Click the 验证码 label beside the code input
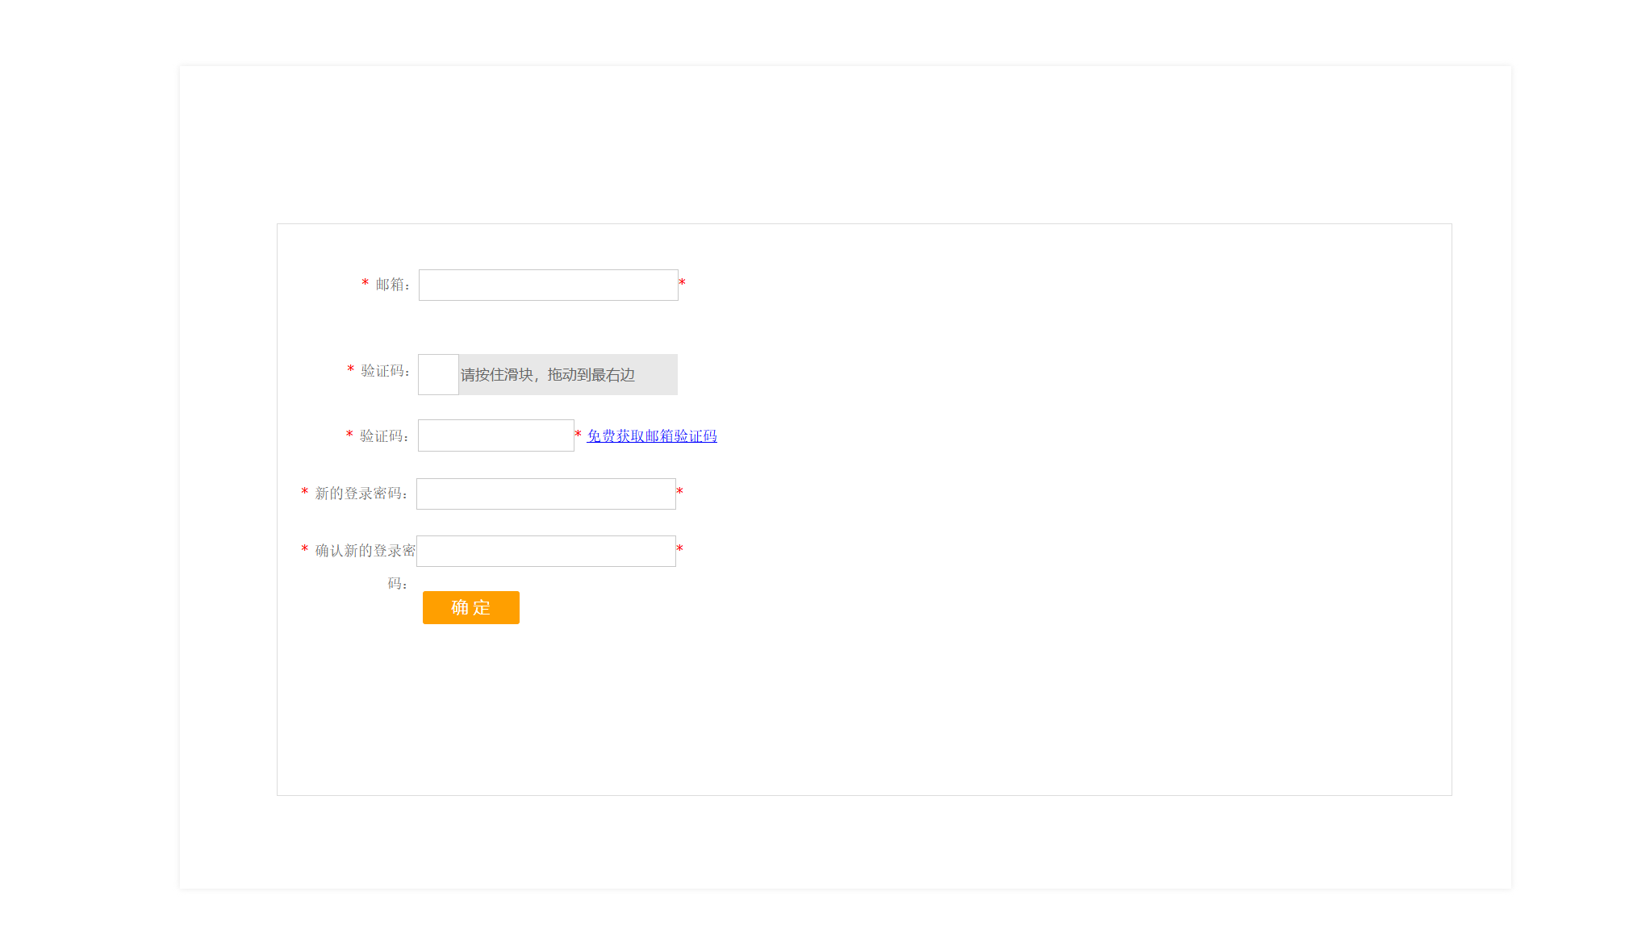Image resolution: width=1625 pixels, height=929 pixels. [x=383, y=436]
